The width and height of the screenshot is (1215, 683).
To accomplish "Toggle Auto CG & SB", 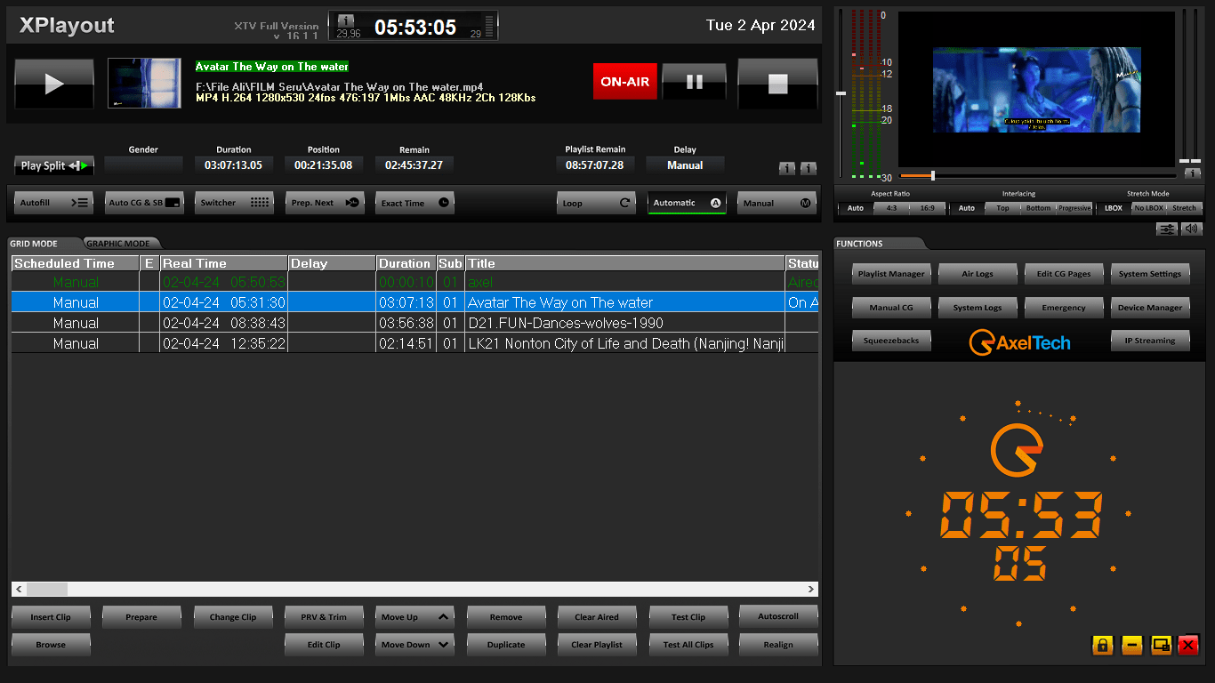I will pos(145,203).
